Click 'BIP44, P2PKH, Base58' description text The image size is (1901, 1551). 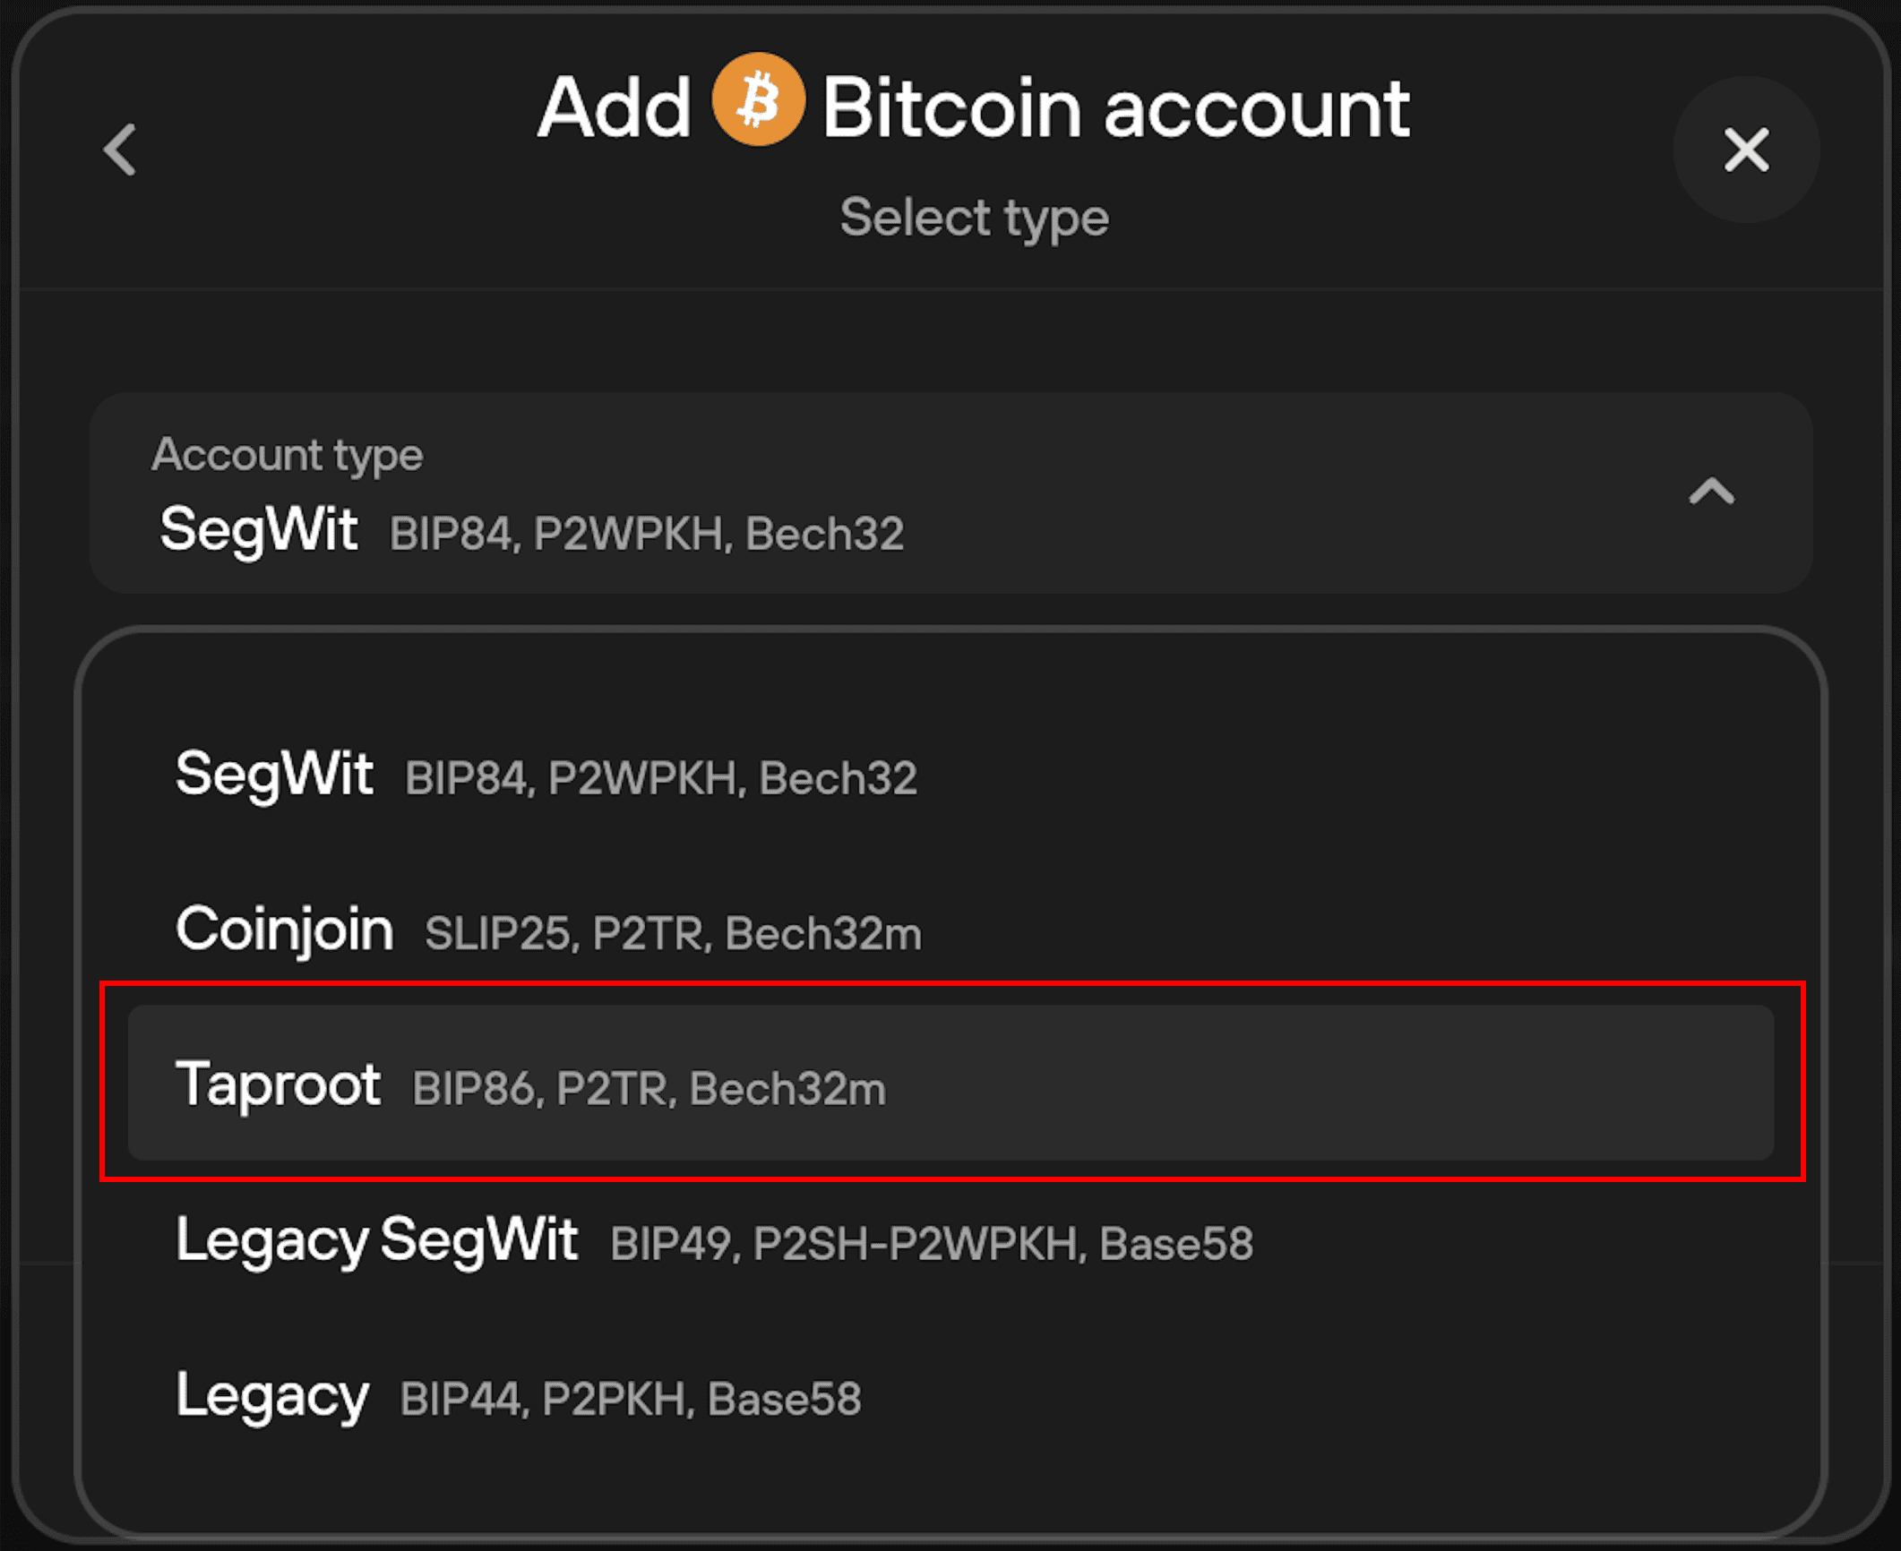631,1399
